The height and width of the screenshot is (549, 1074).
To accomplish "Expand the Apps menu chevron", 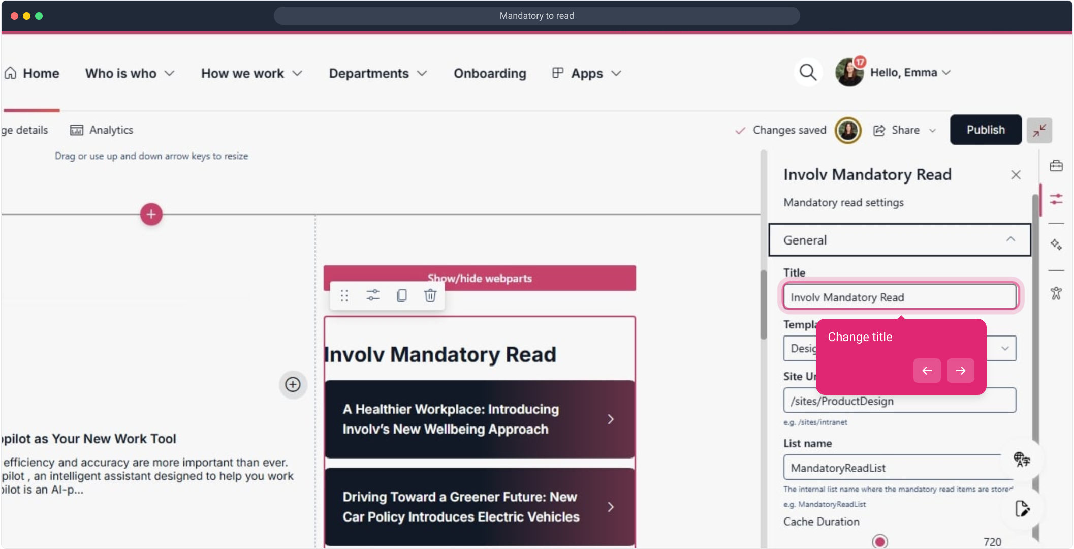I will tap(616, 73).
